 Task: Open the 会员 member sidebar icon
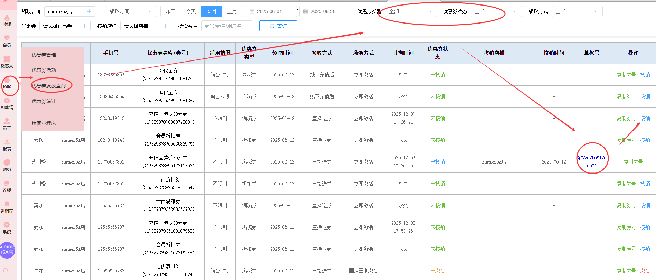pyautogui.click(x=7, y=41)
